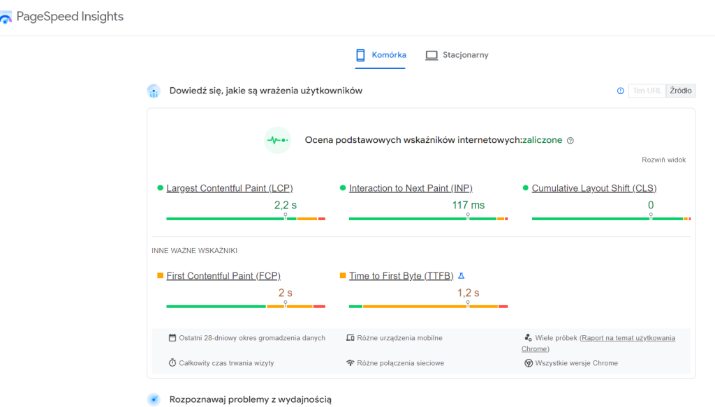Click the orange square beside FCP
Image resolution: width=715 pixels, height=407 pixels.
[x=160, y=275]
